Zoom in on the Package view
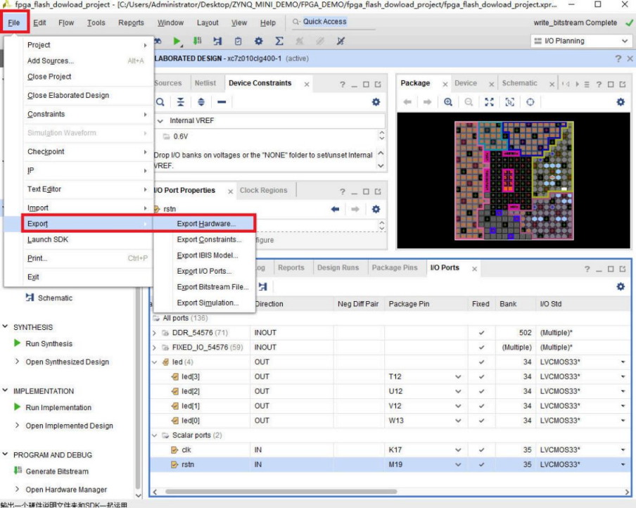636x508 pixels. (448, 102)
